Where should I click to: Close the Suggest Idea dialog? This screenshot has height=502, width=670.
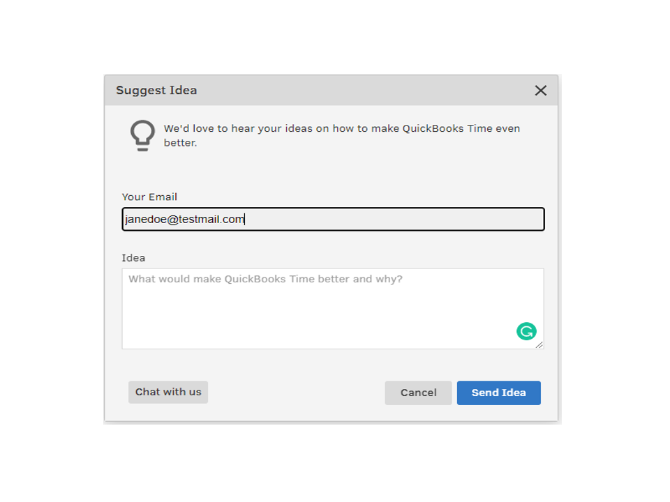tap(540, 91)
